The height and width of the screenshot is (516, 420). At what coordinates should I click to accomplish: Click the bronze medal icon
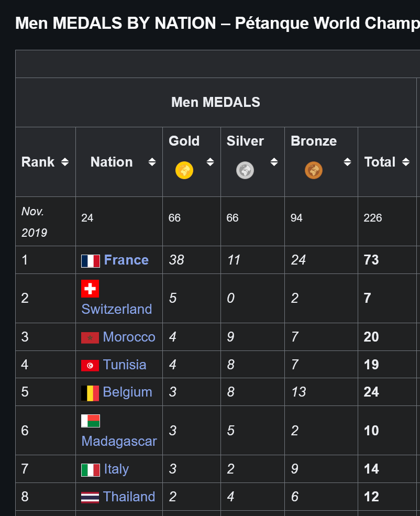coord(314,170)
